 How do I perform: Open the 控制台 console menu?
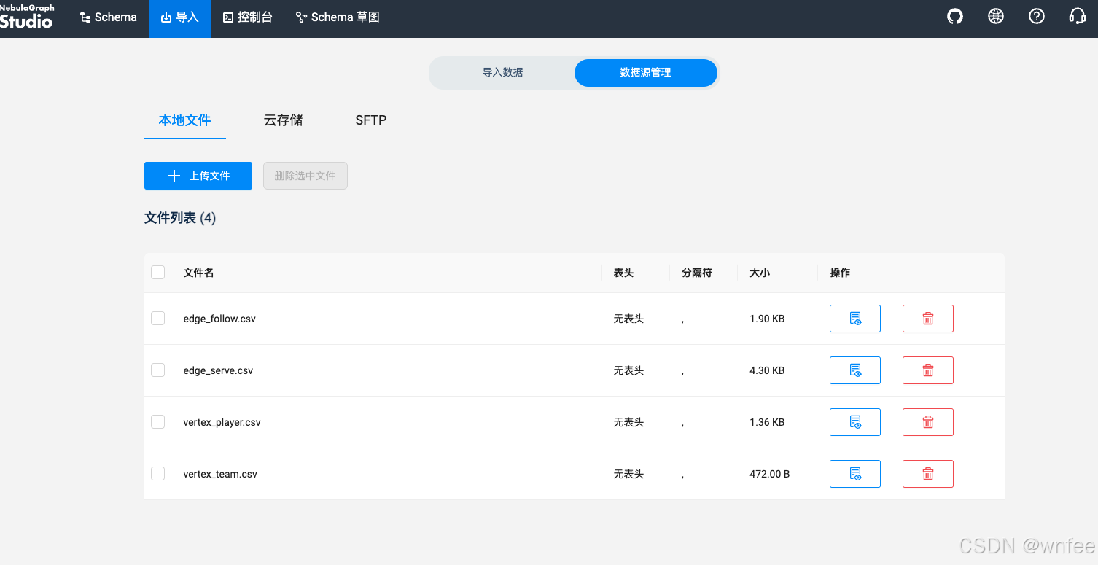tap(247, 17)
